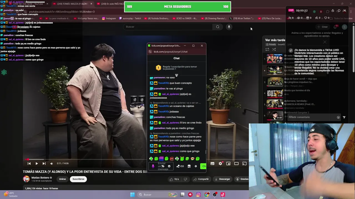Pick the purple pixel Kick emote

tap(161, 159)
